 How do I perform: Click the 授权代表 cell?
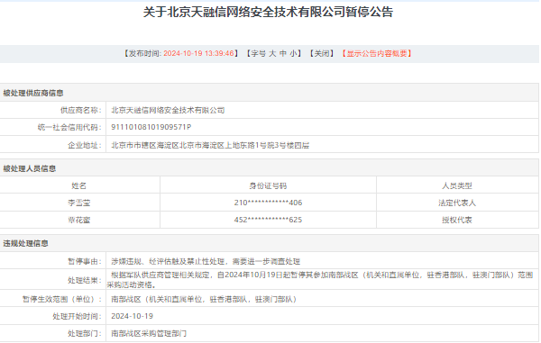[x=457, y=220]
